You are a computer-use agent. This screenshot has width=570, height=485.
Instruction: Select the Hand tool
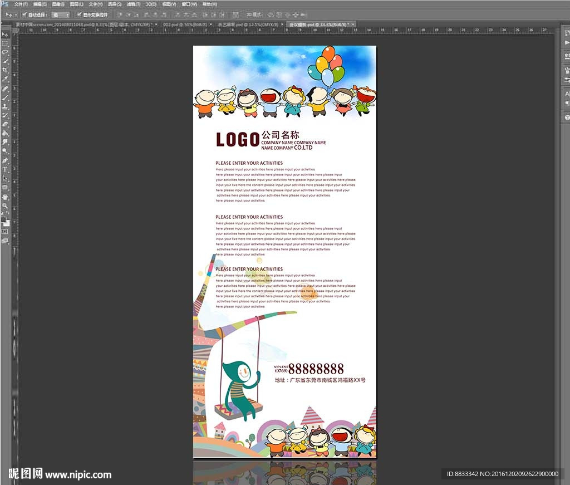click(5, 197)
